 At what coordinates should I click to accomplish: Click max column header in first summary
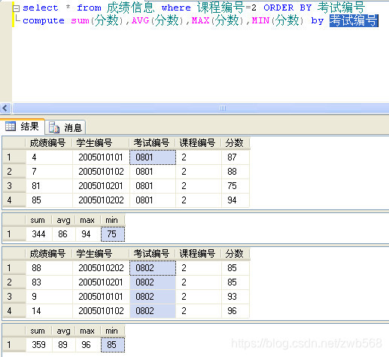88,220
